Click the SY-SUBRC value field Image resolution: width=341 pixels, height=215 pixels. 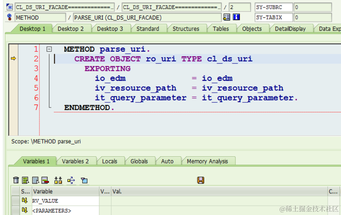[x=312, y=7]
